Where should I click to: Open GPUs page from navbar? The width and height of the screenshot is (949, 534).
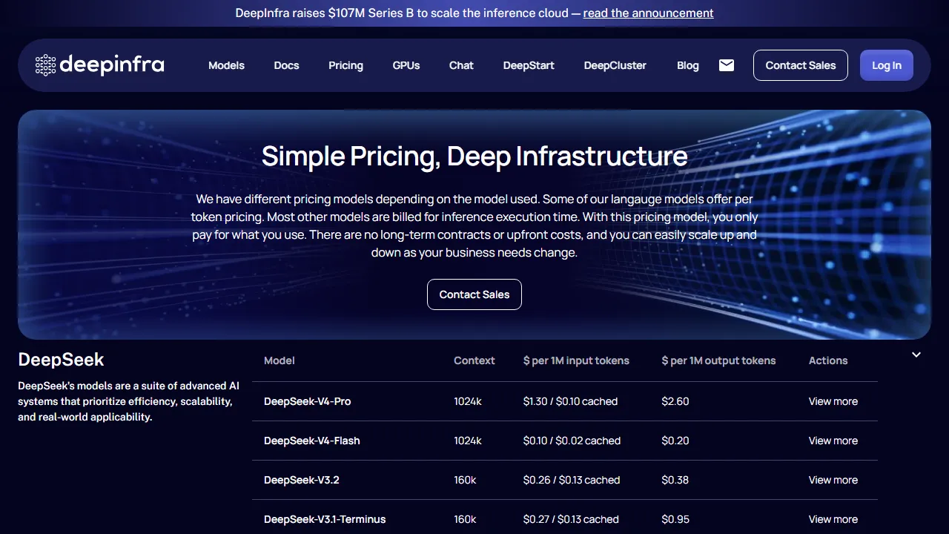[406, 65]
